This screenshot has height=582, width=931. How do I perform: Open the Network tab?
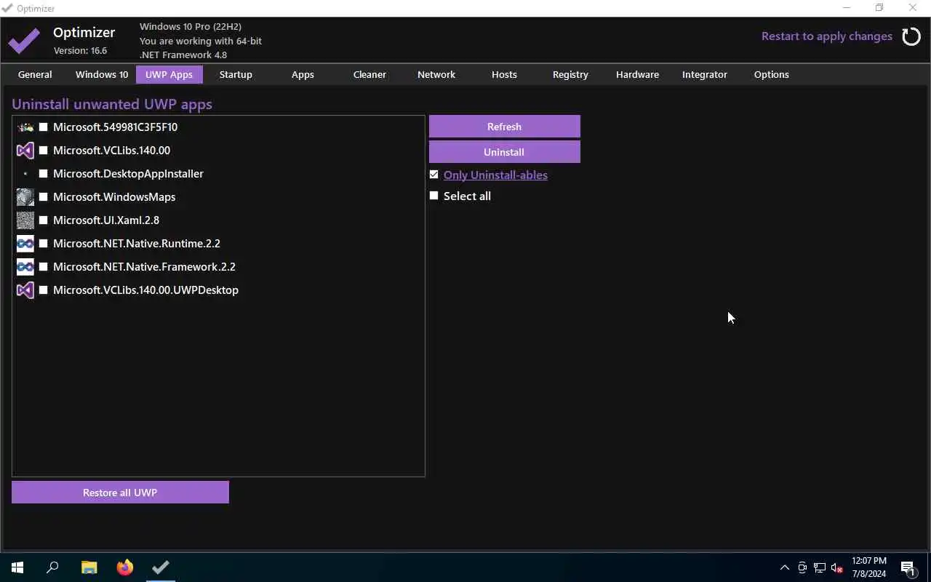pyautogui.click(x=436, y=74)
